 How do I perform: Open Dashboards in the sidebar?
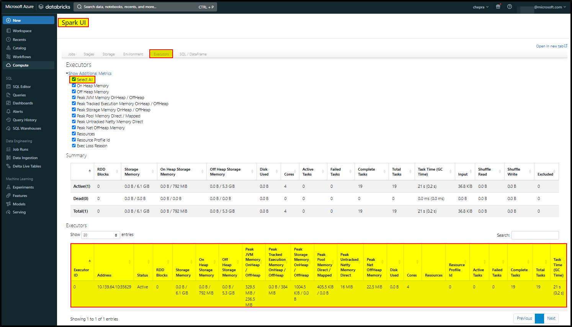click(x=28, y=103)
